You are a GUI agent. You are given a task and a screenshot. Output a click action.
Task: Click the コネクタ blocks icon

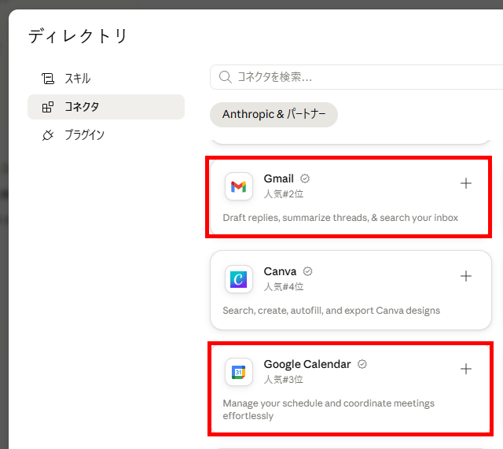click(48, 107)
